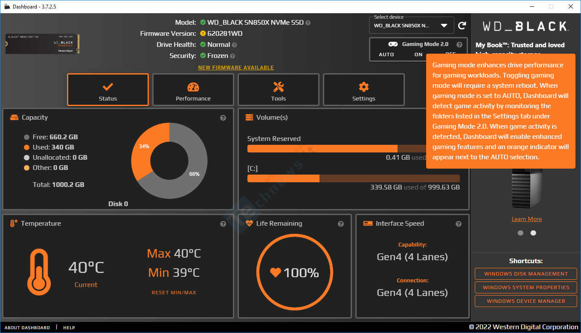Click the Life Remaining help icon
This screenshot has height=333, width=581.
341,224
